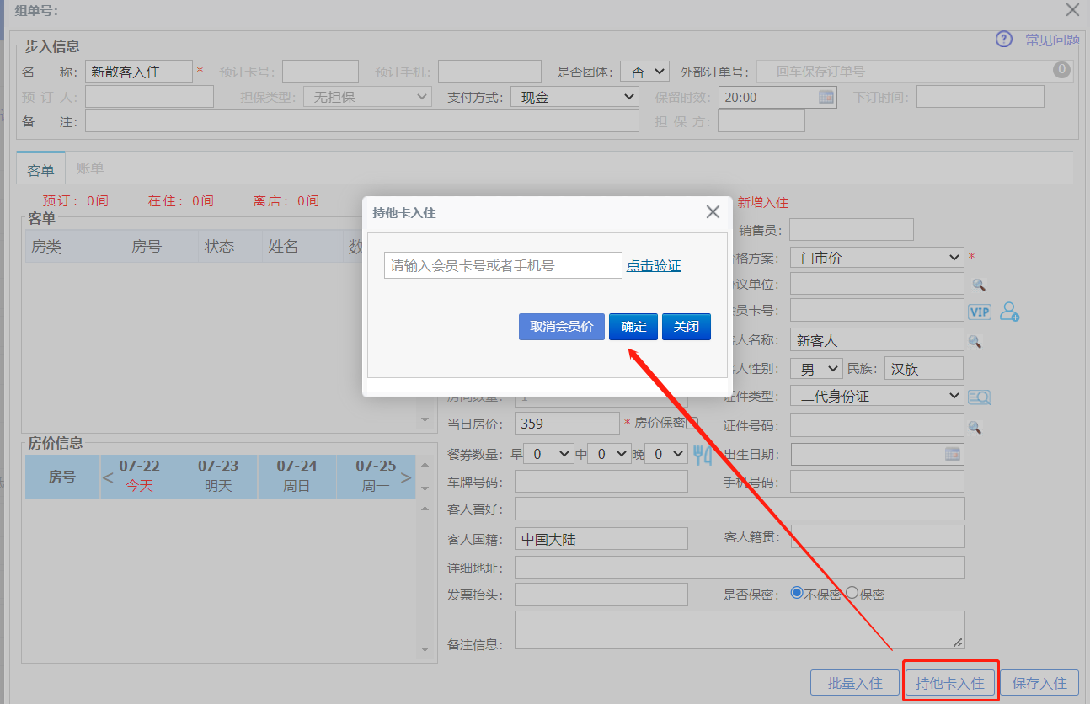Image resolution: width=1090 pixels, height=704 pixels.
Task: Open the 中 meal voucher count dropdown
Action: (x=609, y=454)
